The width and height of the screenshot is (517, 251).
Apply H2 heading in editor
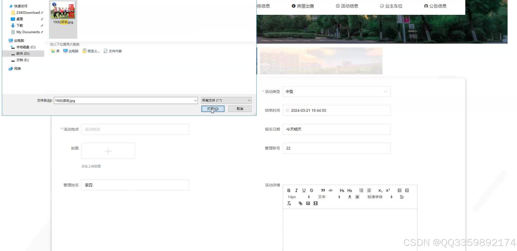[350, 190]
